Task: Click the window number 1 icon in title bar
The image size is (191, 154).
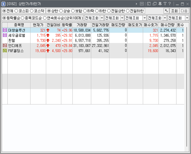Action: coord(3,4)
